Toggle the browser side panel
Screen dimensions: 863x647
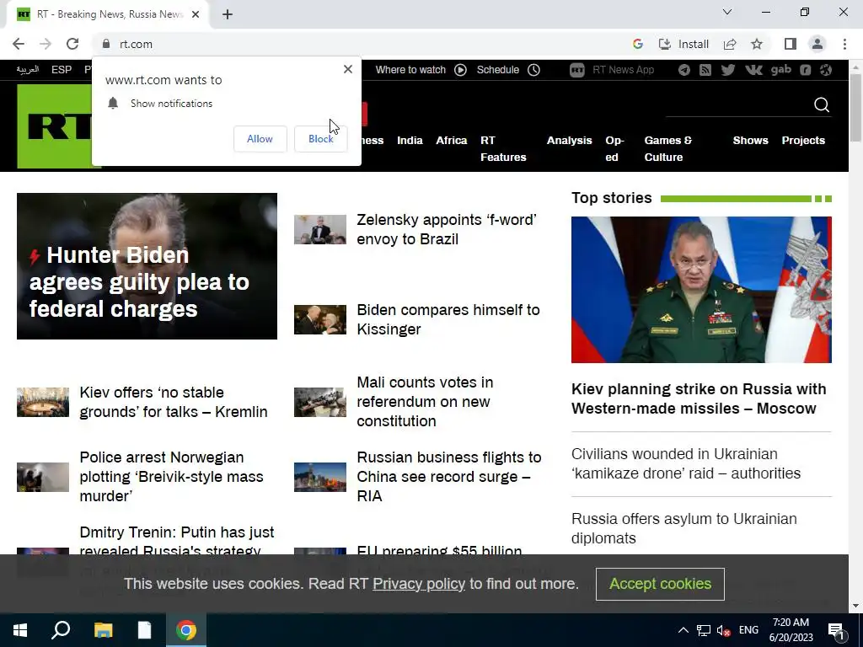(x=791, y=44)
